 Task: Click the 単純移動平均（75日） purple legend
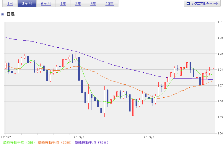(92, 142)
